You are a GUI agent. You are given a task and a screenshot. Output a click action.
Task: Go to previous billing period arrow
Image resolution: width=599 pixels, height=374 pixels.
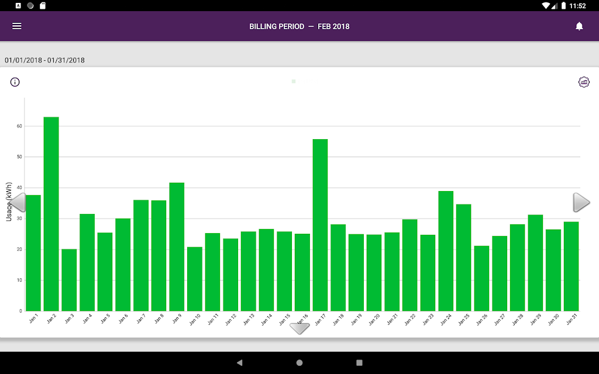click(18, 202)
